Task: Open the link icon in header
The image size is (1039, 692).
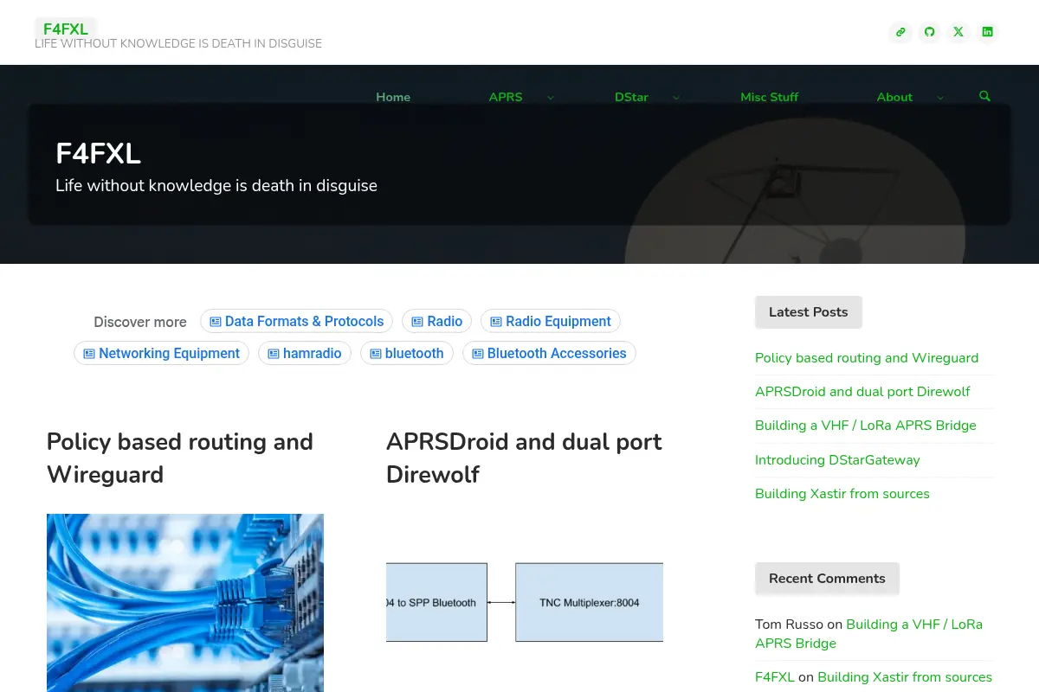Action: pos(900,32)
